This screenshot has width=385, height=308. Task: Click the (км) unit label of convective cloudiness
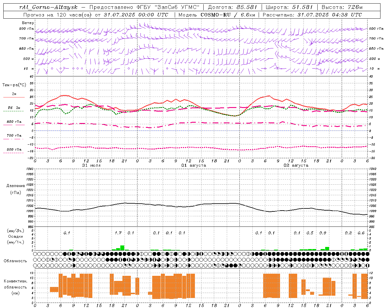(x=15, y=293)
